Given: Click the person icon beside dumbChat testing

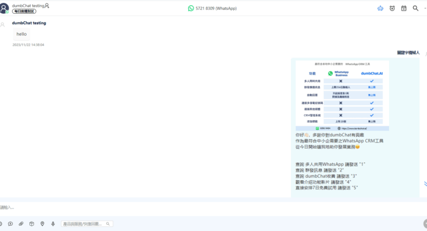Looking at the screenshot, I should [x=47, y=5].
